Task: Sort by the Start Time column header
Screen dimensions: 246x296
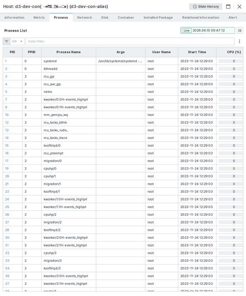Action: point(197,52)
